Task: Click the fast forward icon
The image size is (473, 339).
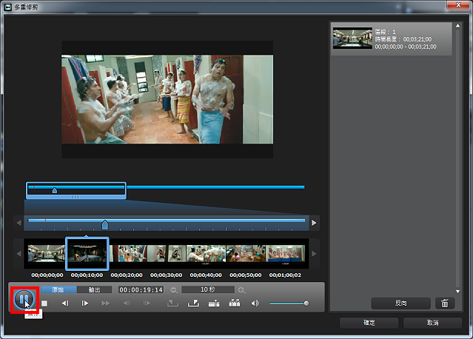Action: [105, 303]
